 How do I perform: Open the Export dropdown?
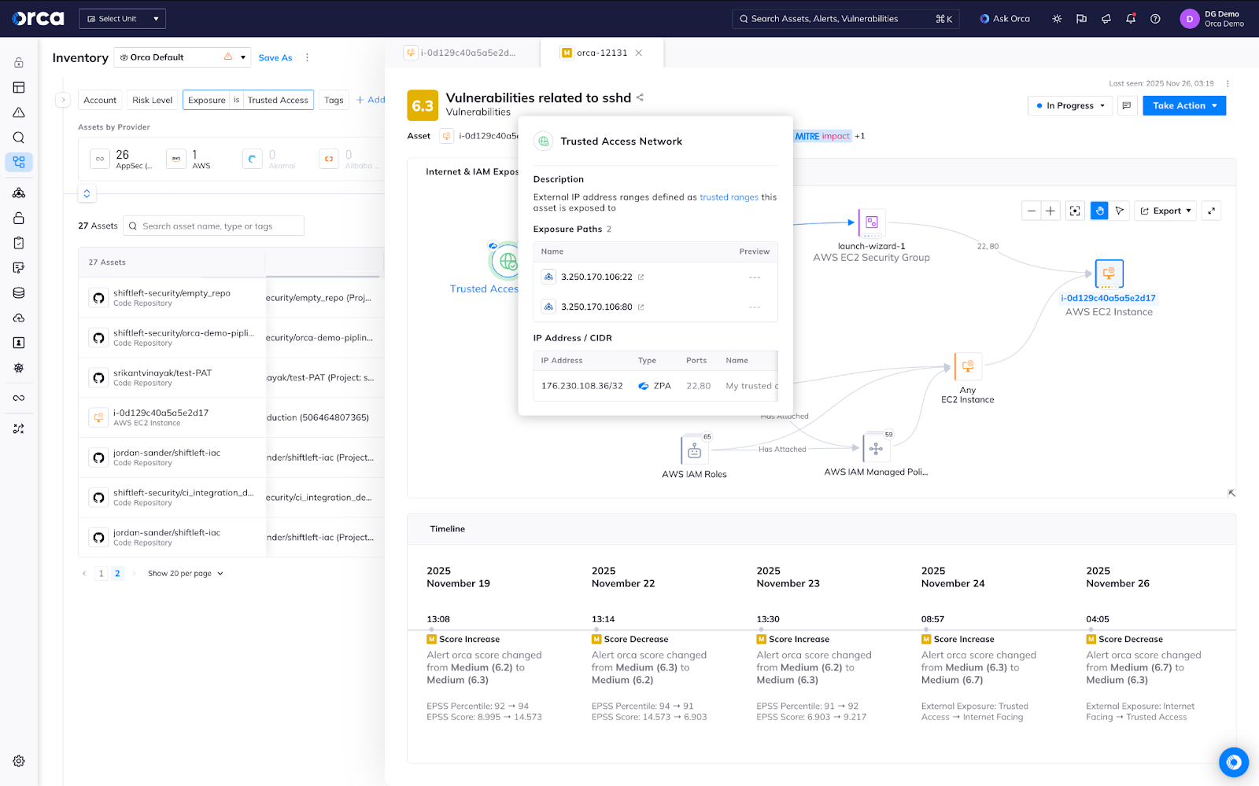tap(1166, 211)
